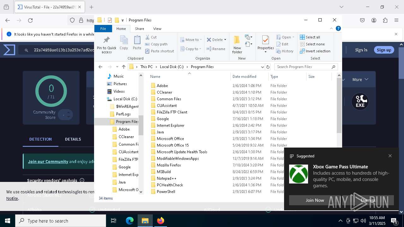
Task: Select Java in navigation tree
Action: [x=122, y=182]
